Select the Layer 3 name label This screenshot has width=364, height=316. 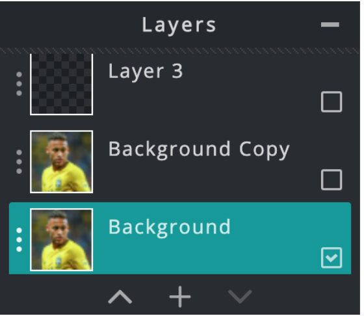coord(146,72)
